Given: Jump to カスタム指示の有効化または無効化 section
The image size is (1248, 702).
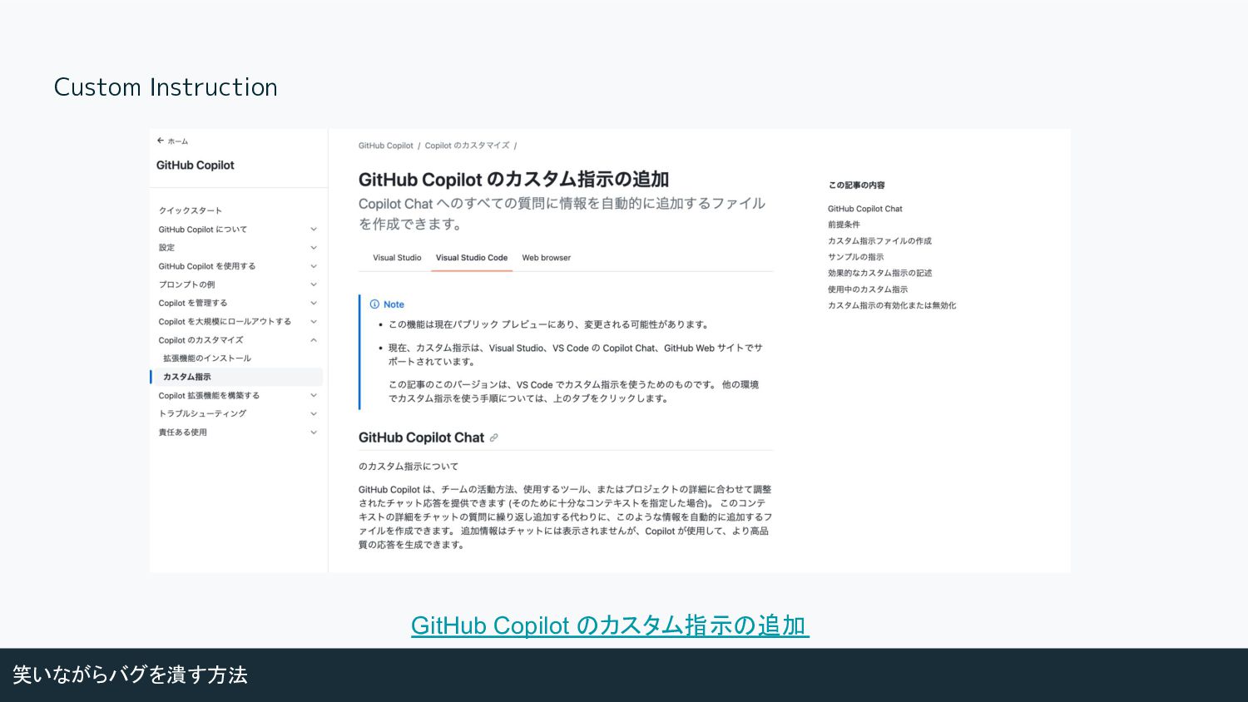Looking at the screenshot, I should pos(892,305).
